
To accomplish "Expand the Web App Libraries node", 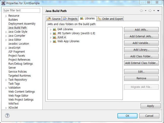I will tap(51, 42).
